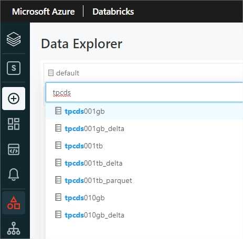243x239 pixels.
Task: Open the SQL editor code icon
Action: [x=14, y=149]
